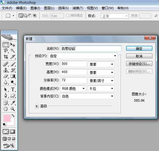
Task: Choose Standard Screen mode
Action: tap(4, 139)
